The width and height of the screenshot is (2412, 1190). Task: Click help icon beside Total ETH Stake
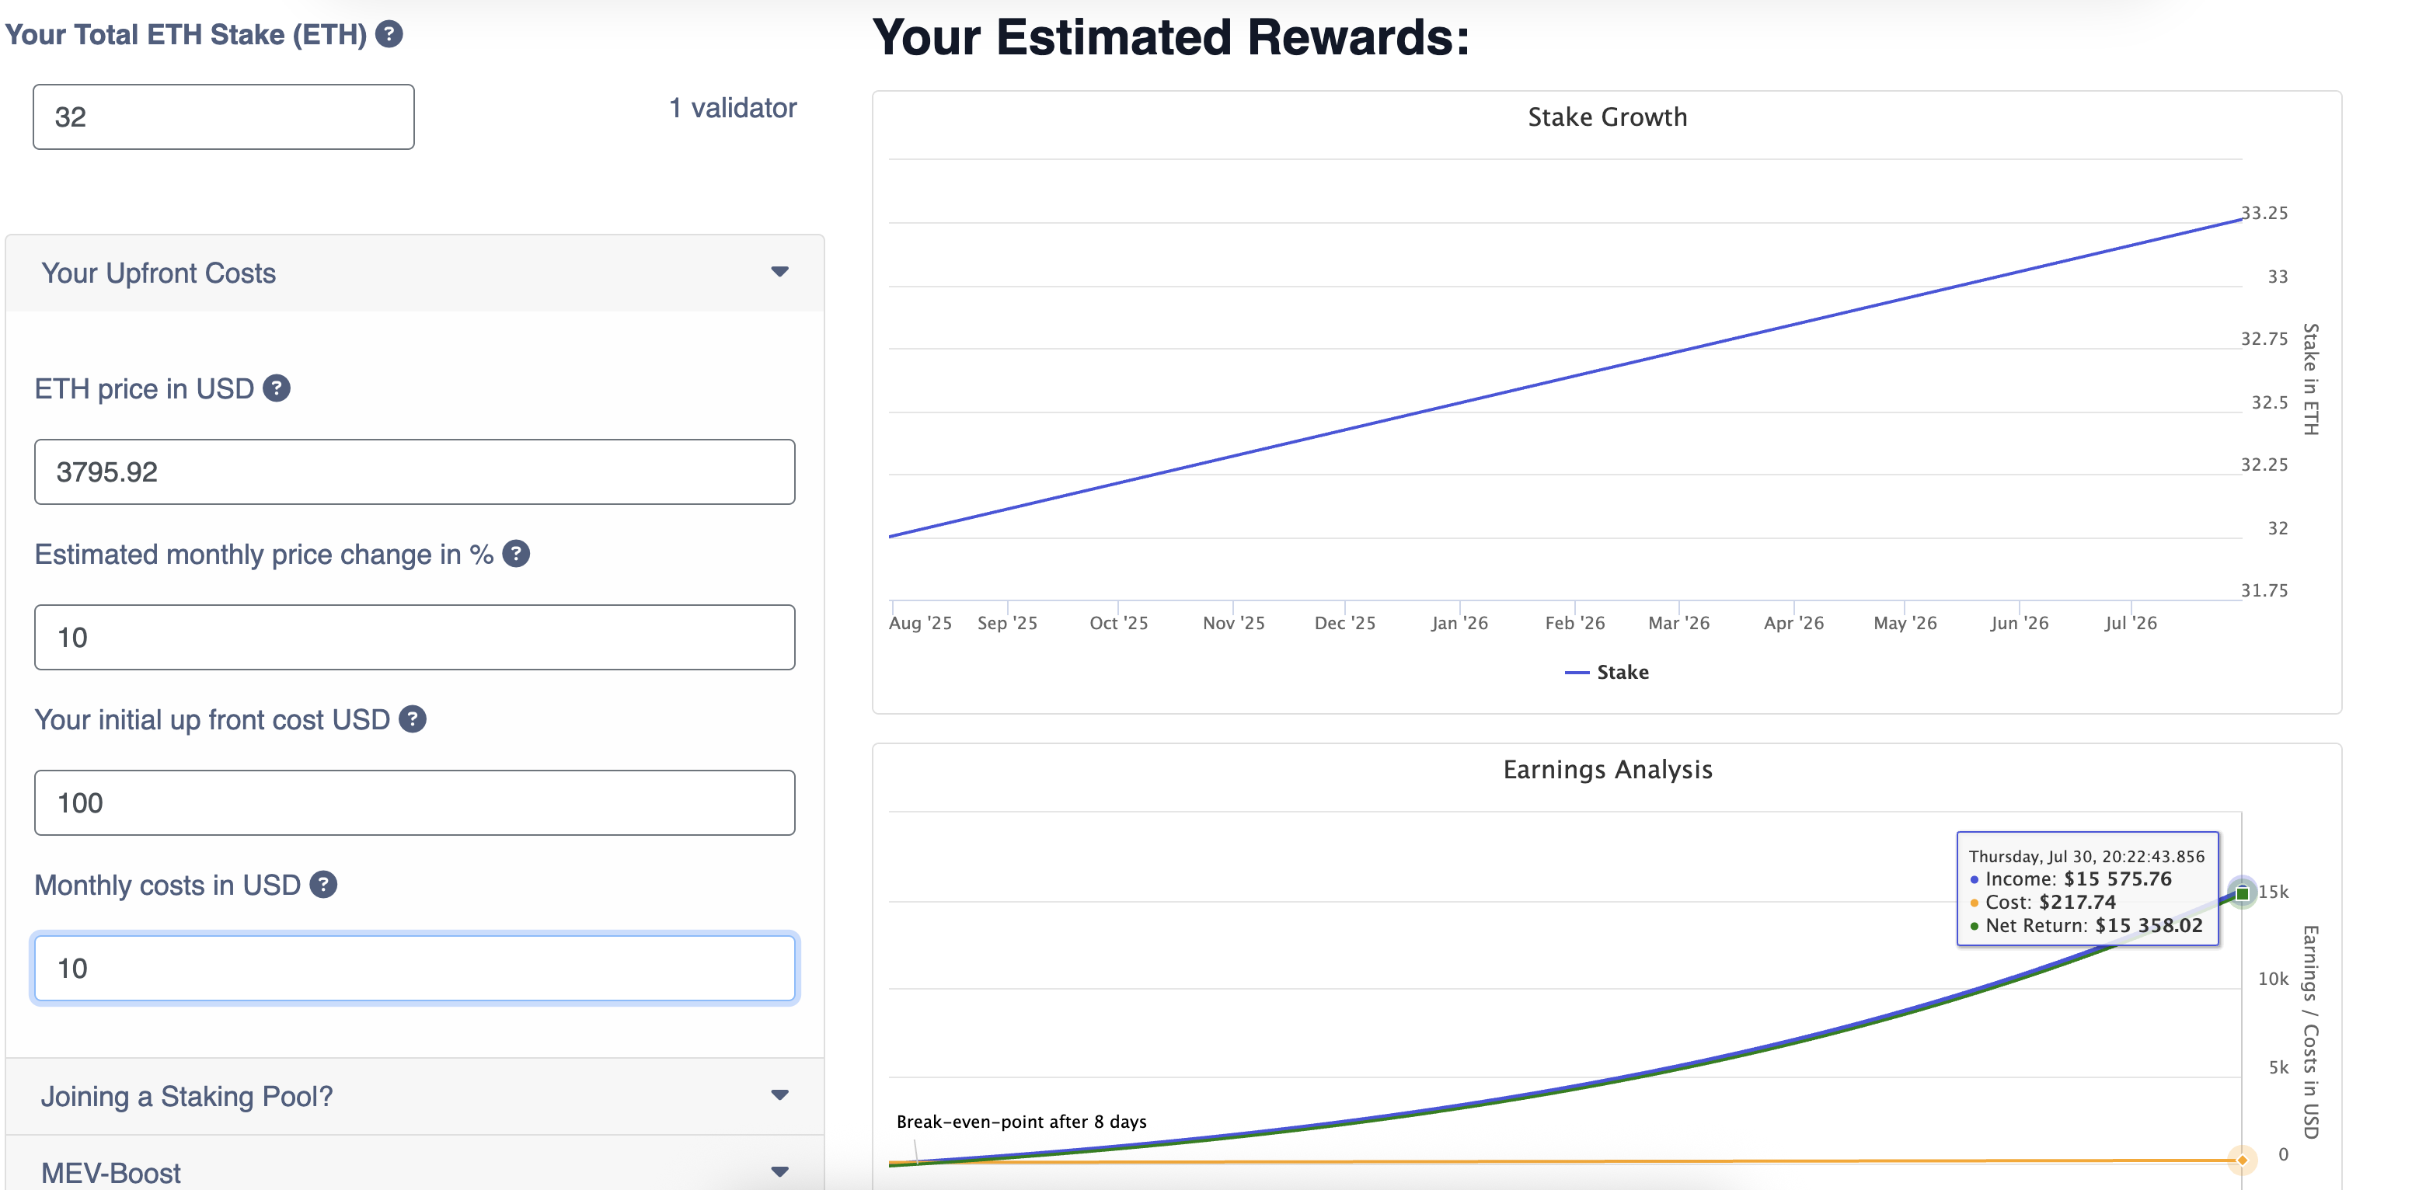[x=389, y=35]
